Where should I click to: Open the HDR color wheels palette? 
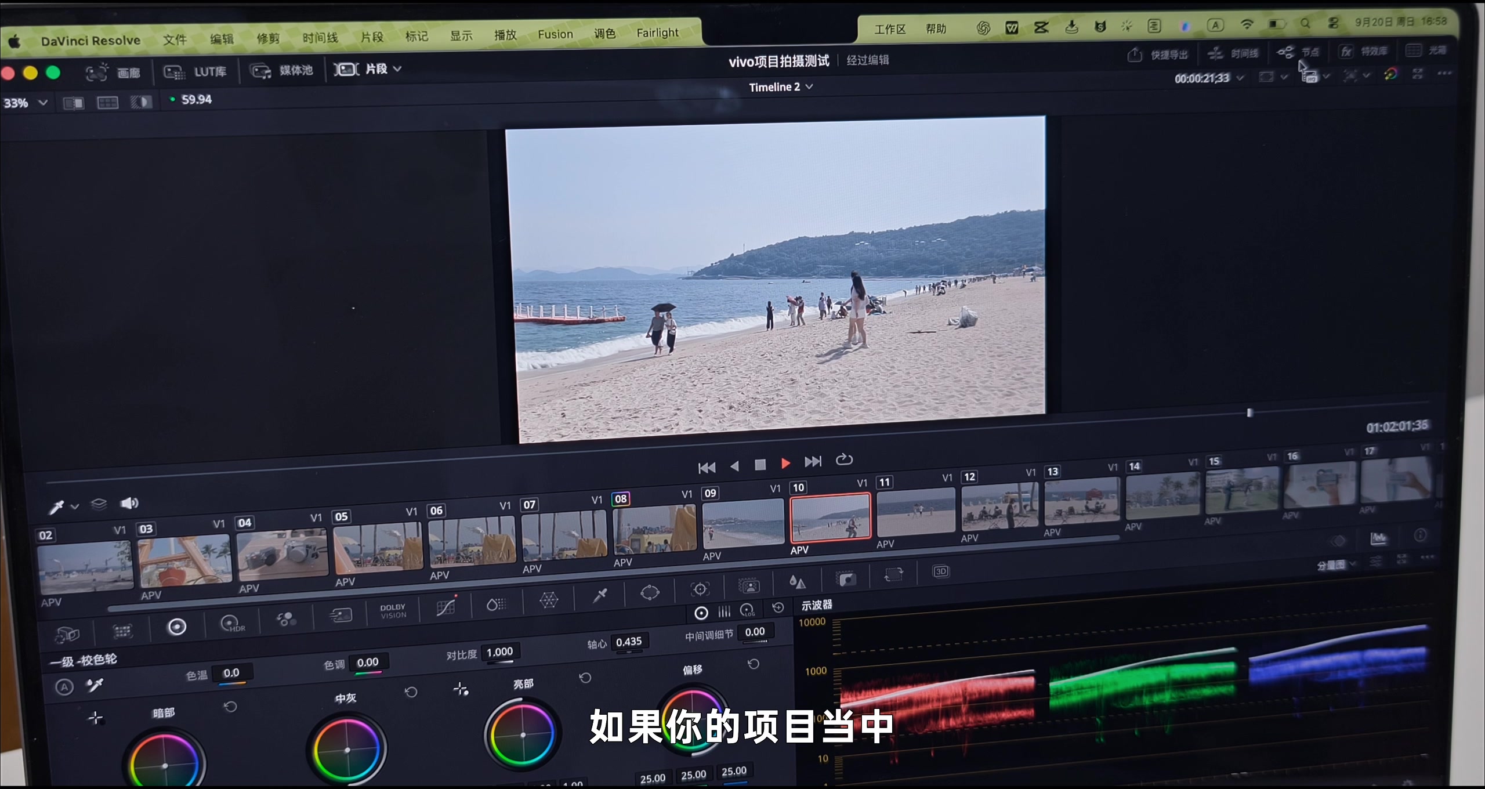(x=232, y=624)
